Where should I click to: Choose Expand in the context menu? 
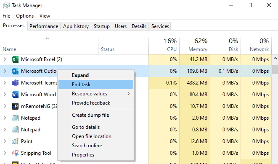point(96,75)
